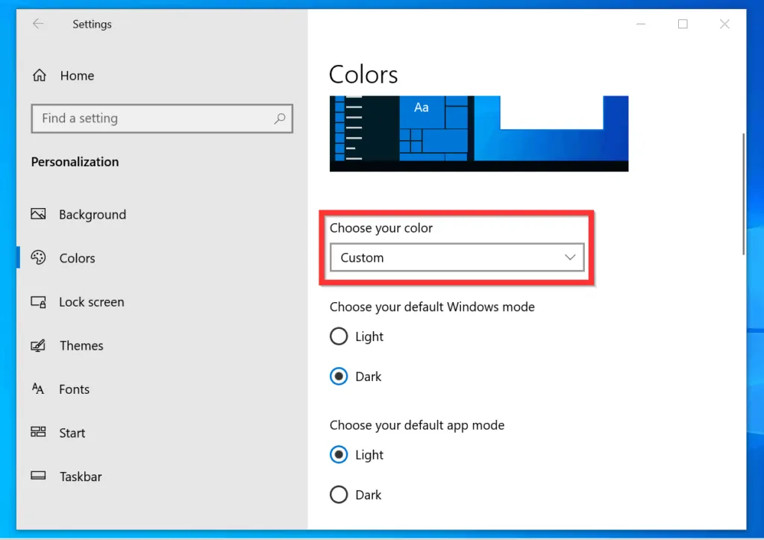Click the Taskbar icon in sidebar

pyautogui.click(x=38, y=477)
